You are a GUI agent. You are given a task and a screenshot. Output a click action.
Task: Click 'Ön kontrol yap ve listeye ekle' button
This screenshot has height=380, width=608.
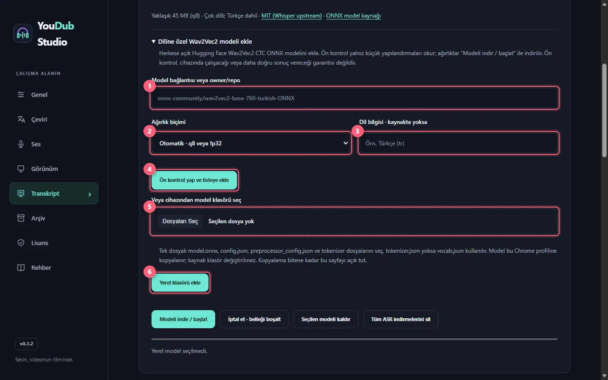[194, 180]
